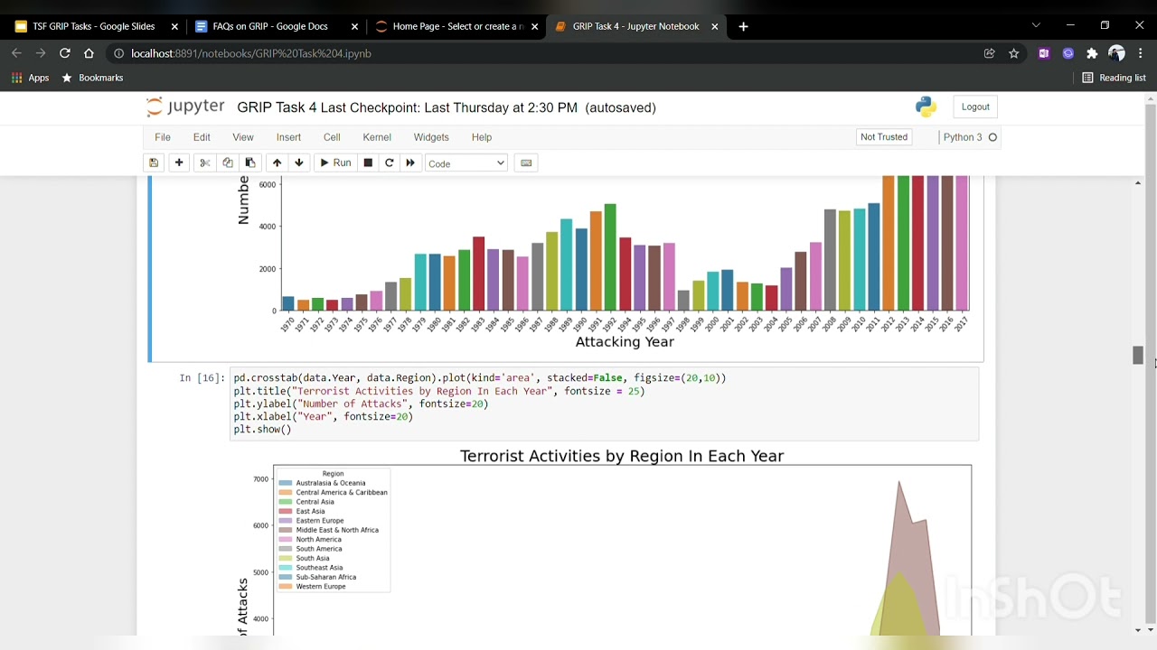Click the browser forward arrow
1157x650 pixels.
(41, 53)
